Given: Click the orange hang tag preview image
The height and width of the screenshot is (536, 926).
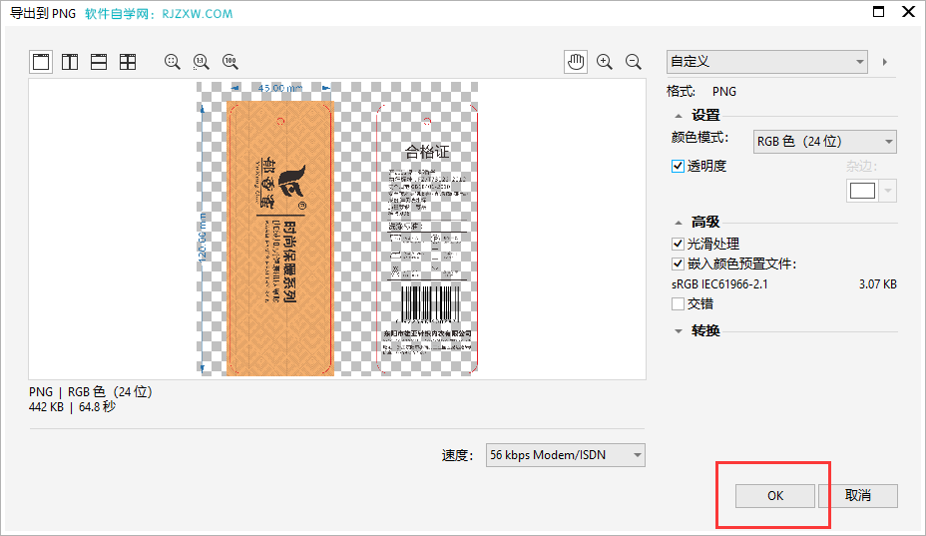Looking at the screenshot, I should point(280,239).
